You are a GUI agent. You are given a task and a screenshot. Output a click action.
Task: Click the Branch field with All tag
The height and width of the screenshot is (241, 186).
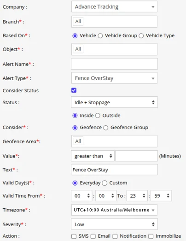pyautogui.click(x=114, y=22)
